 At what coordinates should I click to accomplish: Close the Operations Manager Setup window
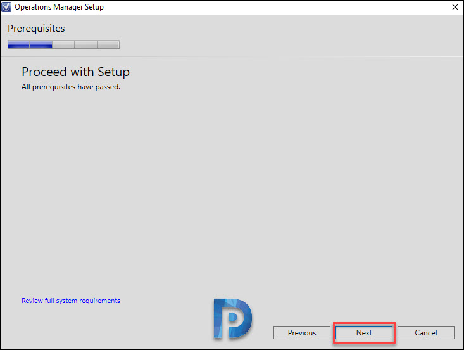455,7
